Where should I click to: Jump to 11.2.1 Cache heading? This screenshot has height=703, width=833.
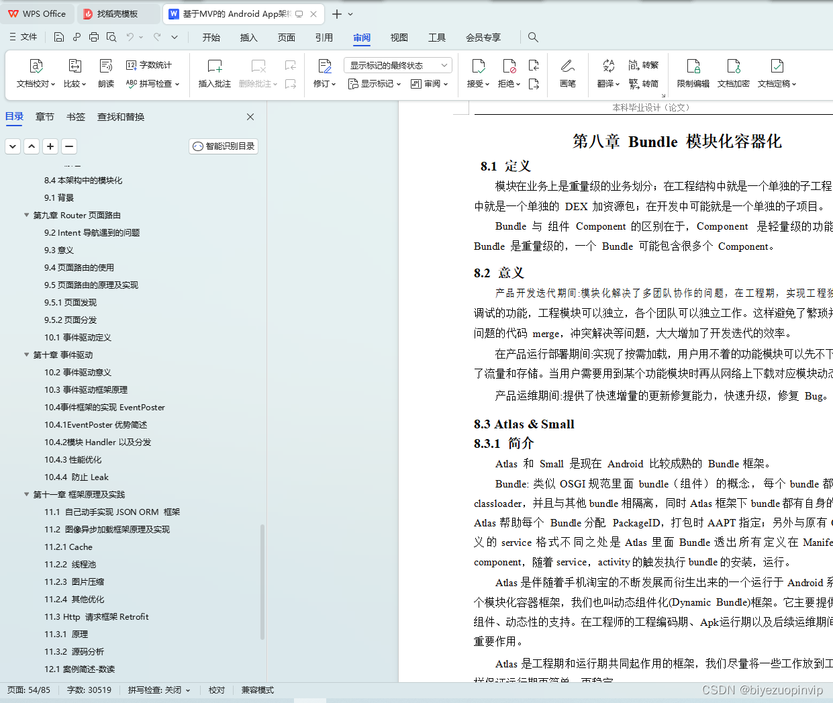point(68,547)
